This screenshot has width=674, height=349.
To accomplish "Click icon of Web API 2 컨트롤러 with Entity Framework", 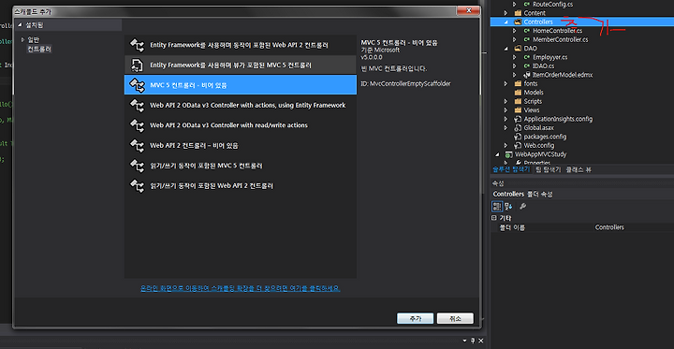I will [138, 45].
